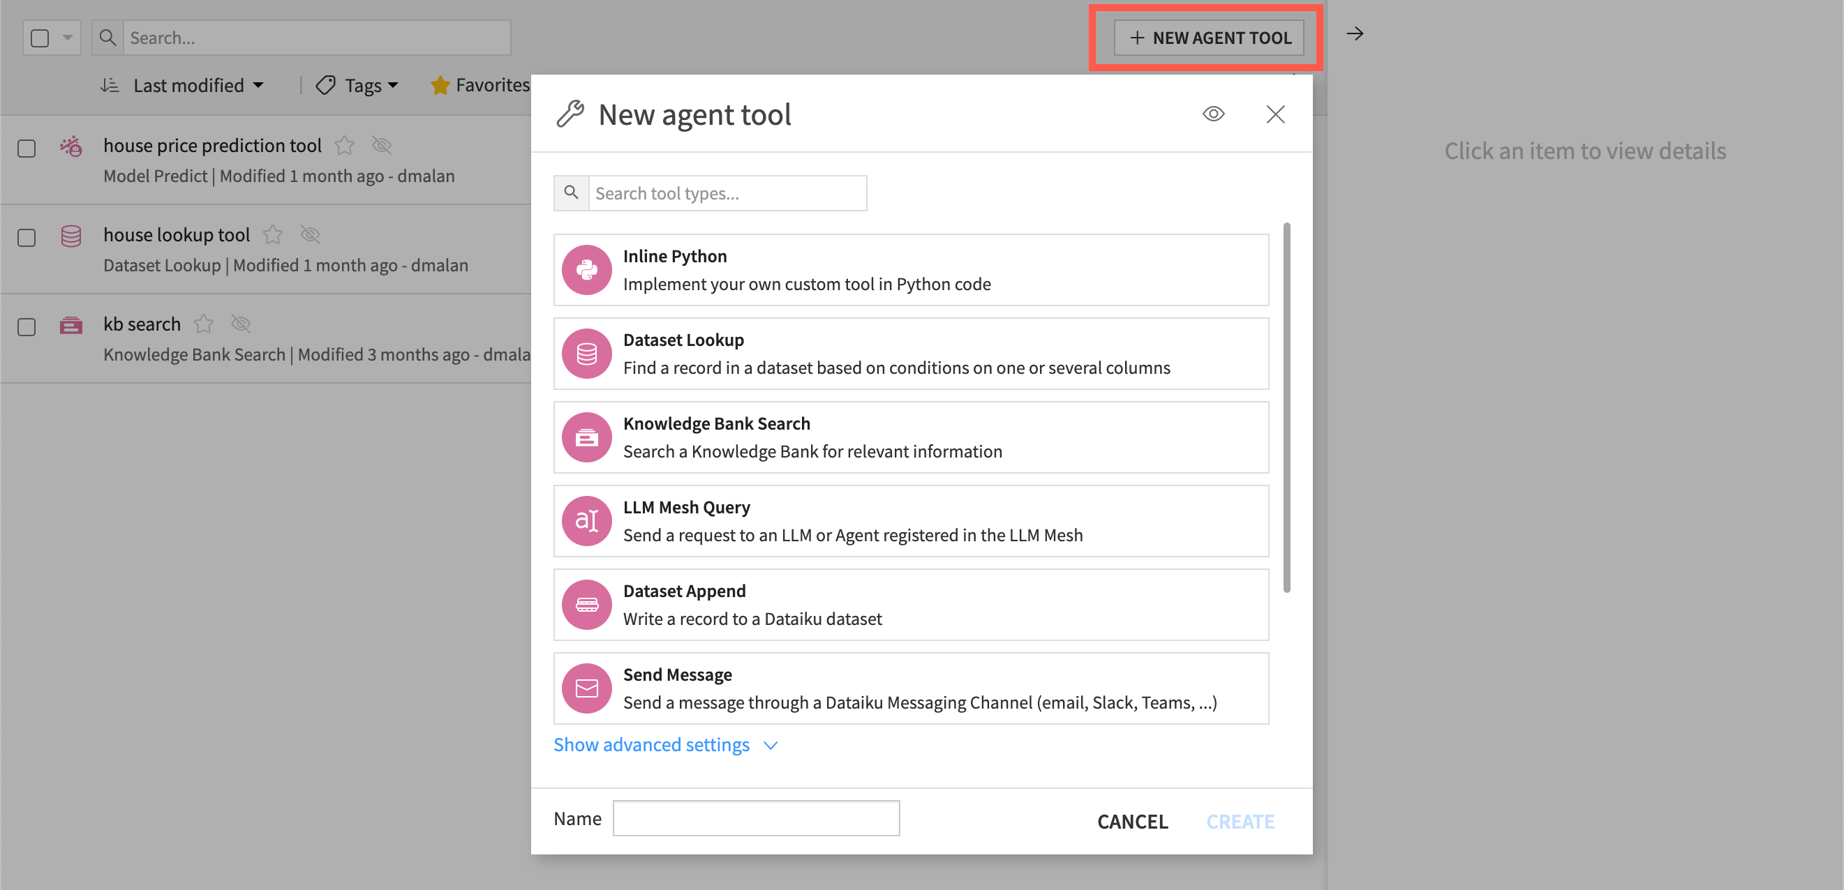This screenshot has height=890, width=1844.
Task: Open the house lookup tool item
Action: point(176,234)
